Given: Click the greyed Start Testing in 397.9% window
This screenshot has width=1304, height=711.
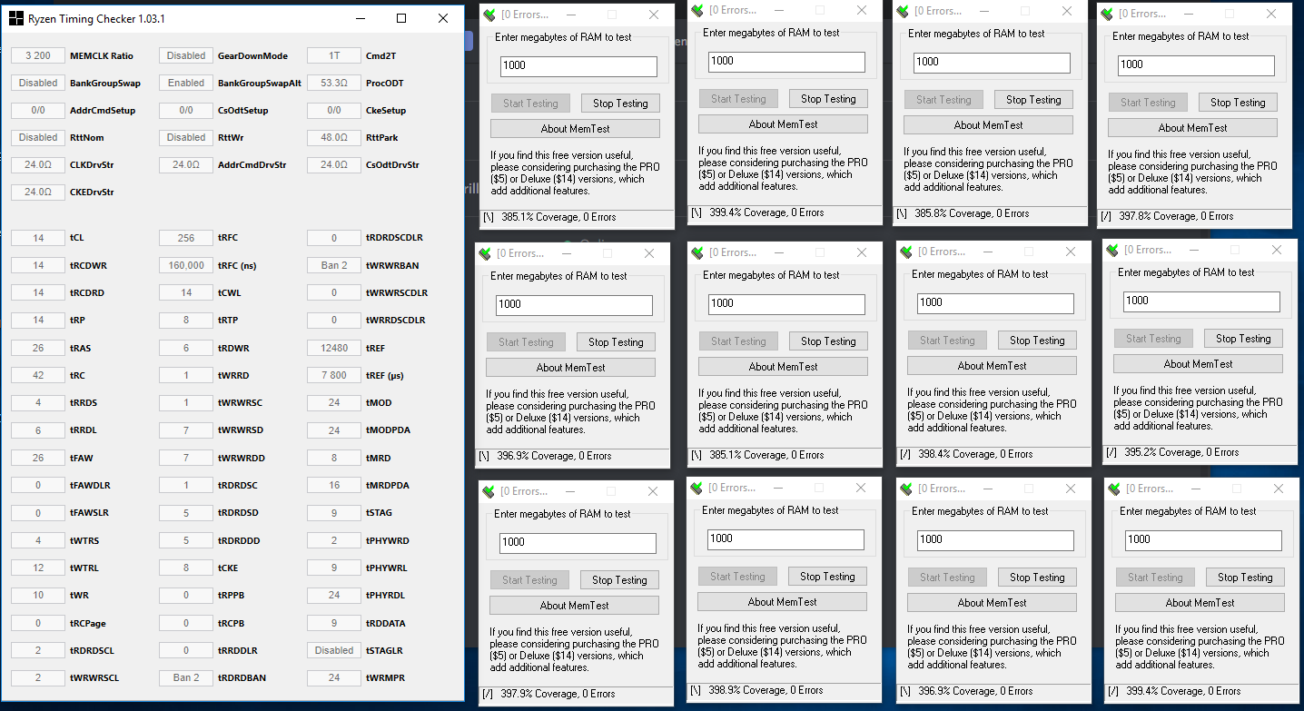Looking at the screenshot, I should (x=529, y=580).
